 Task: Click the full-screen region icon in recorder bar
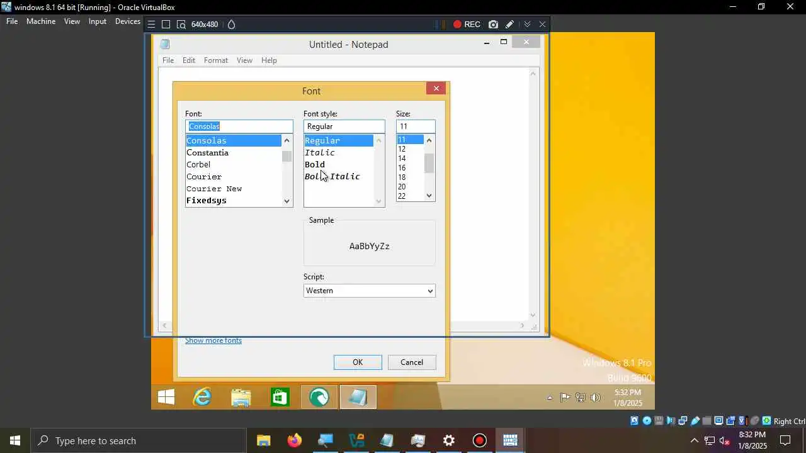166,25
